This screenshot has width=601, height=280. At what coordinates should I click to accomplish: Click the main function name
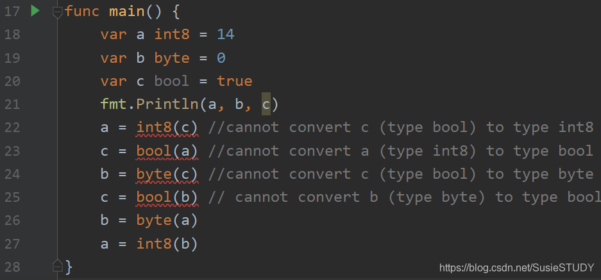127,12
